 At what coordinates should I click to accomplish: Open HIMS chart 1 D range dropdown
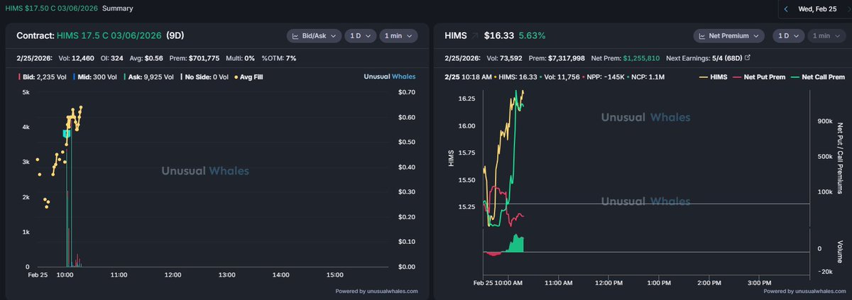787,35
